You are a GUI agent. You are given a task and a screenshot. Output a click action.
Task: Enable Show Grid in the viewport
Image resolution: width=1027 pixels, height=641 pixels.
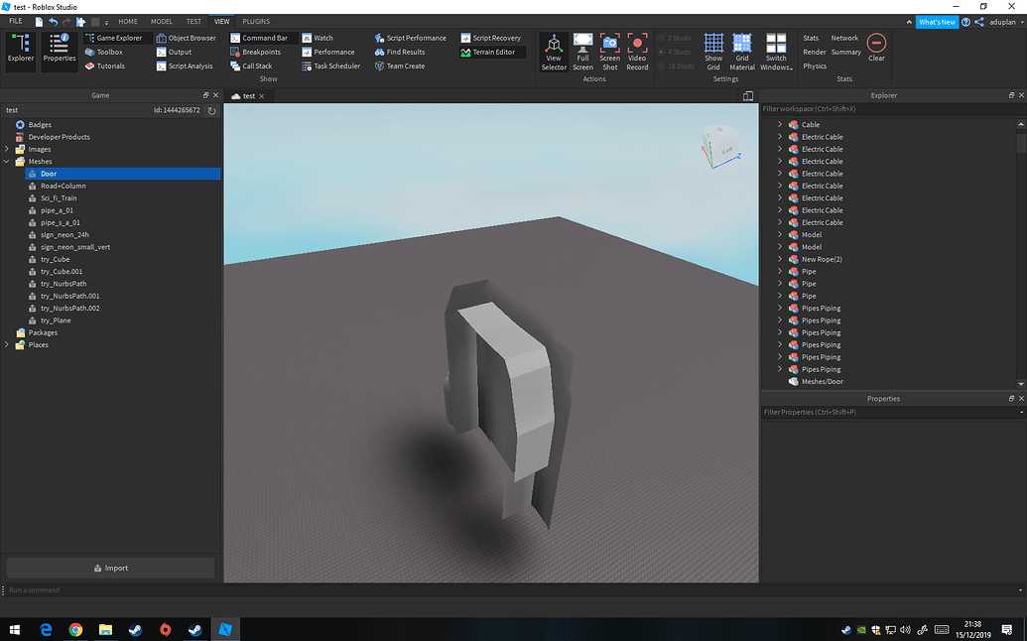point(713,52)
